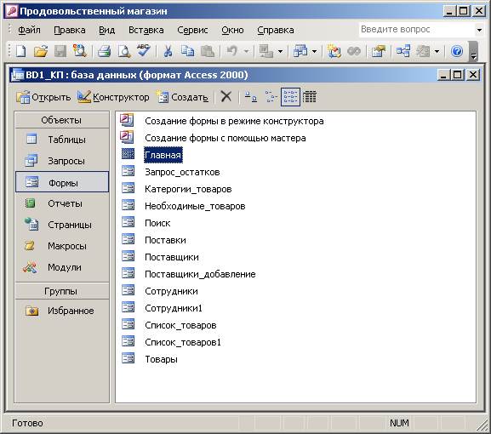Open toolbar options at toolbar end

coord(474,52)
